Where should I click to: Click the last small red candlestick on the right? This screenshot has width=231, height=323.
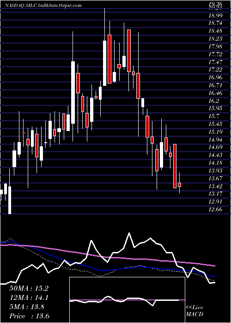180,185
